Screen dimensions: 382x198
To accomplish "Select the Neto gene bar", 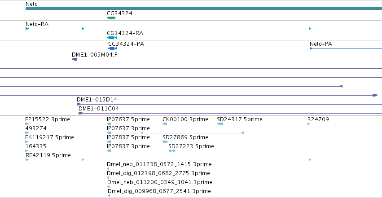I will [x=204, y=9].
